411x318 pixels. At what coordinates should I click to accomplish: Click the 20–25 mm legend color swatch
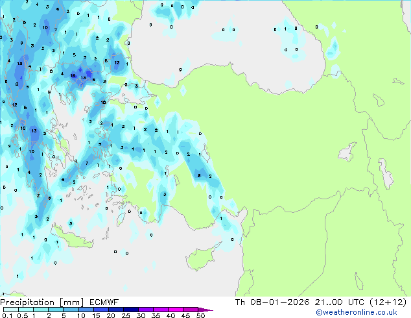[x=115, y=310]
